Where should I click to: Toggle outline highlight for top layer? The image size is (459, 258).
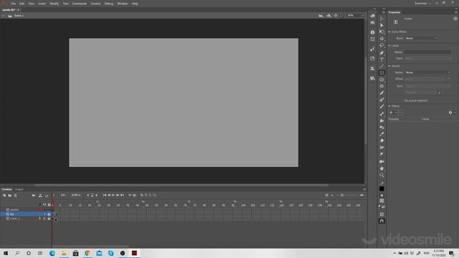(x=40, y=210)
